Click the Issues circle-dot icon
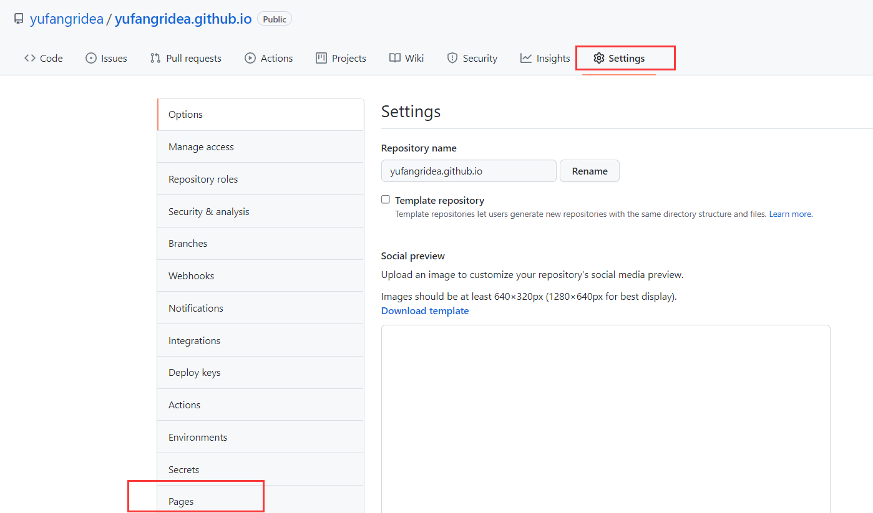Viewport: 873px width, 513px height. pyautogui.click(x=91, y=58)
